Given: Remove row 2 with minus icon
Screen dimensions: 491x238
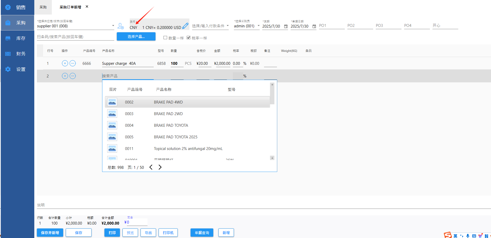Looking at the screenshot, I should (73, 76).
